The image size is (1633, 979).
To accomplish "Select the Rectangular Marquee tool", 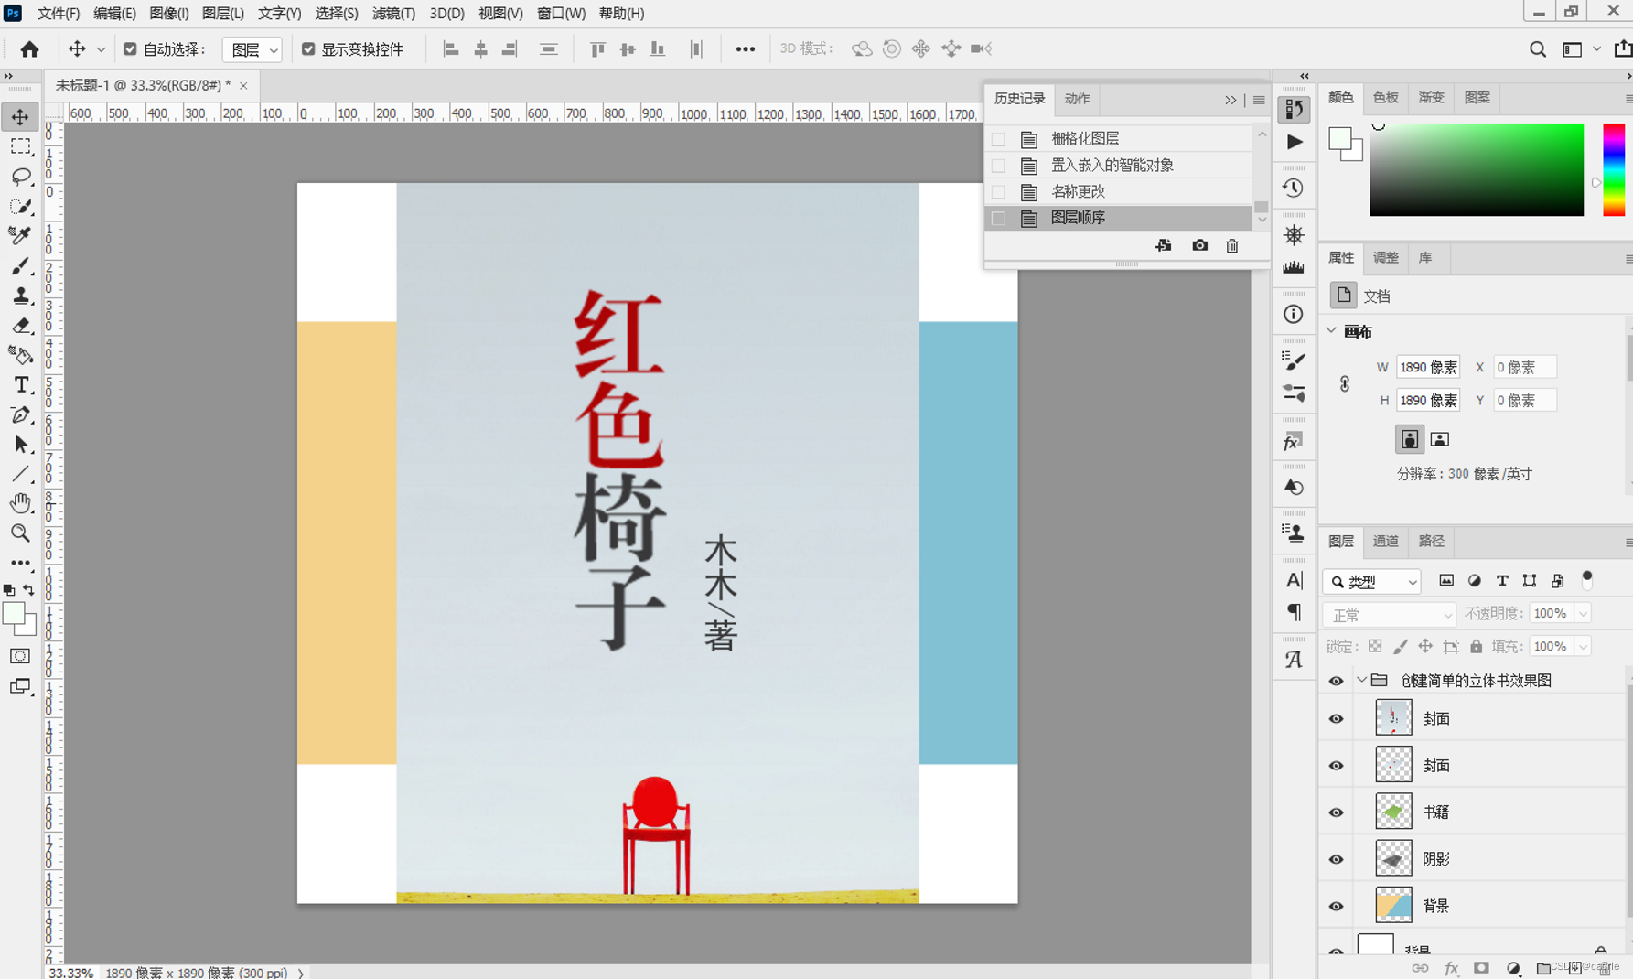I will tap(20, 147).
